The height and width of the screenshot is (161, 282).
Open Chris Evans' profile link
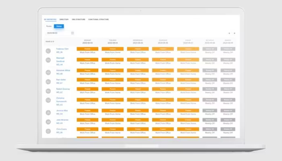(62, 129)
